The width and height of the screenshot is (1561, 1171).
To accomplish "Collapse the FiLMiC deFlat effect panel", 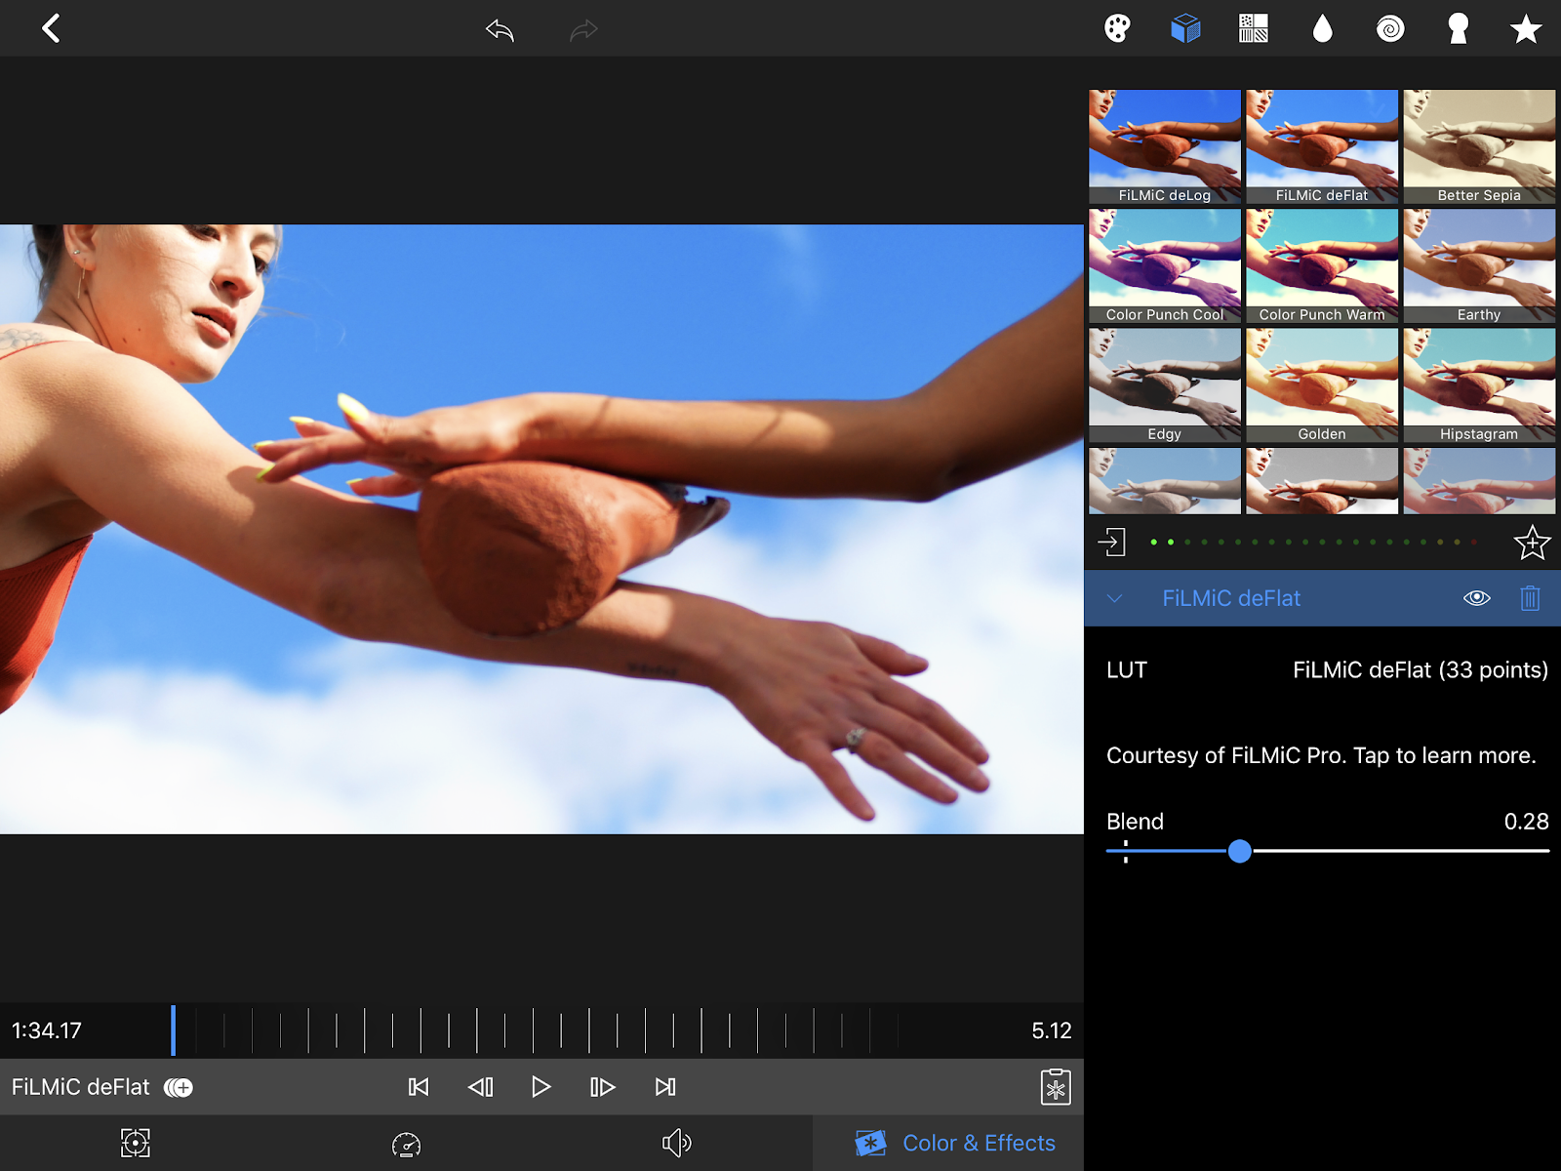I will pos(1115,598).
